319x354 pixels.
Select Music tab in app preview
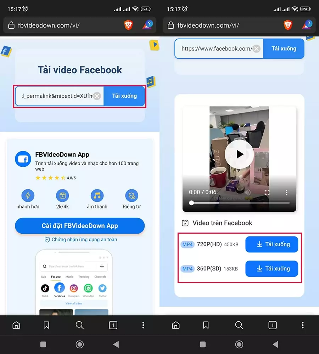[69, 276]
